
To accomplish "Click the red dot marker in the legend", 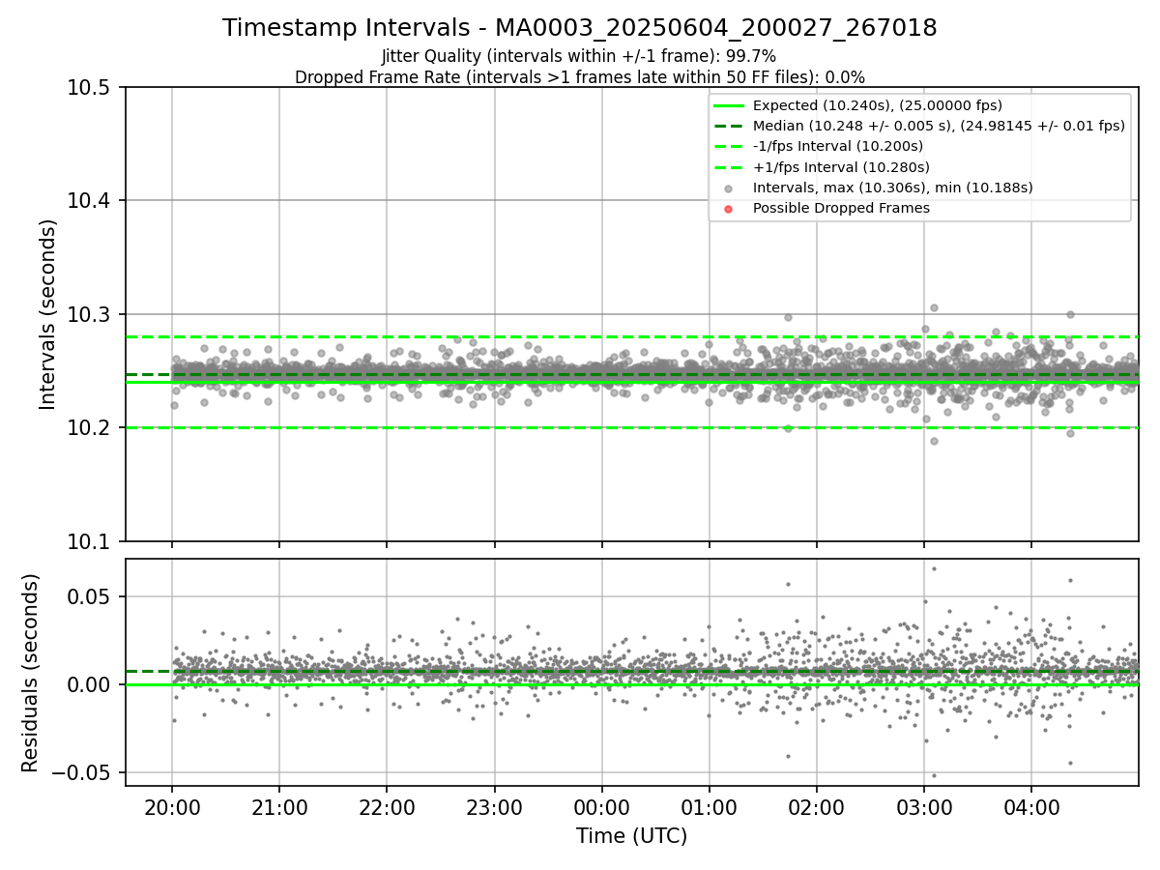I will point(729,209).
